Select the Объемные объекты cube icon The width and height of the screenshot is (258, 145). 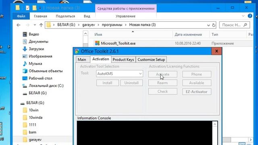(x=25, y=71)
